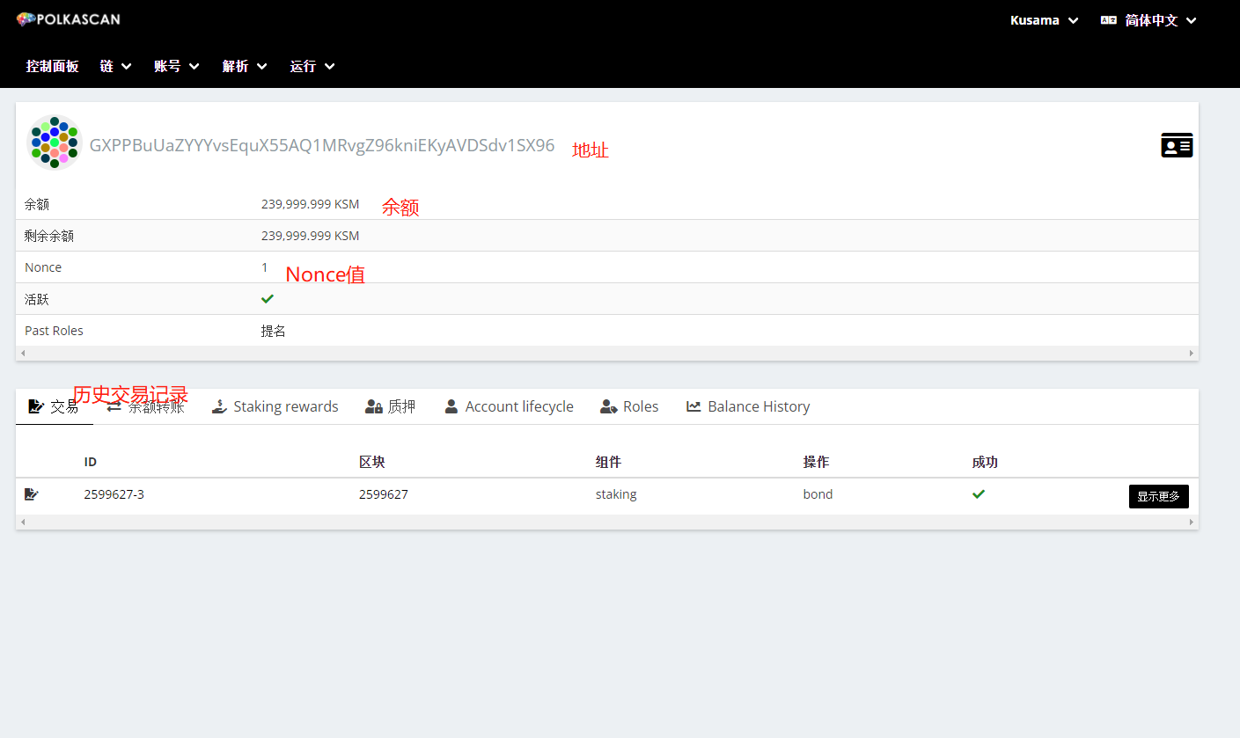1240x738 pixels.
Task: Open the 解析 menu
Action: tap(245, 66)
